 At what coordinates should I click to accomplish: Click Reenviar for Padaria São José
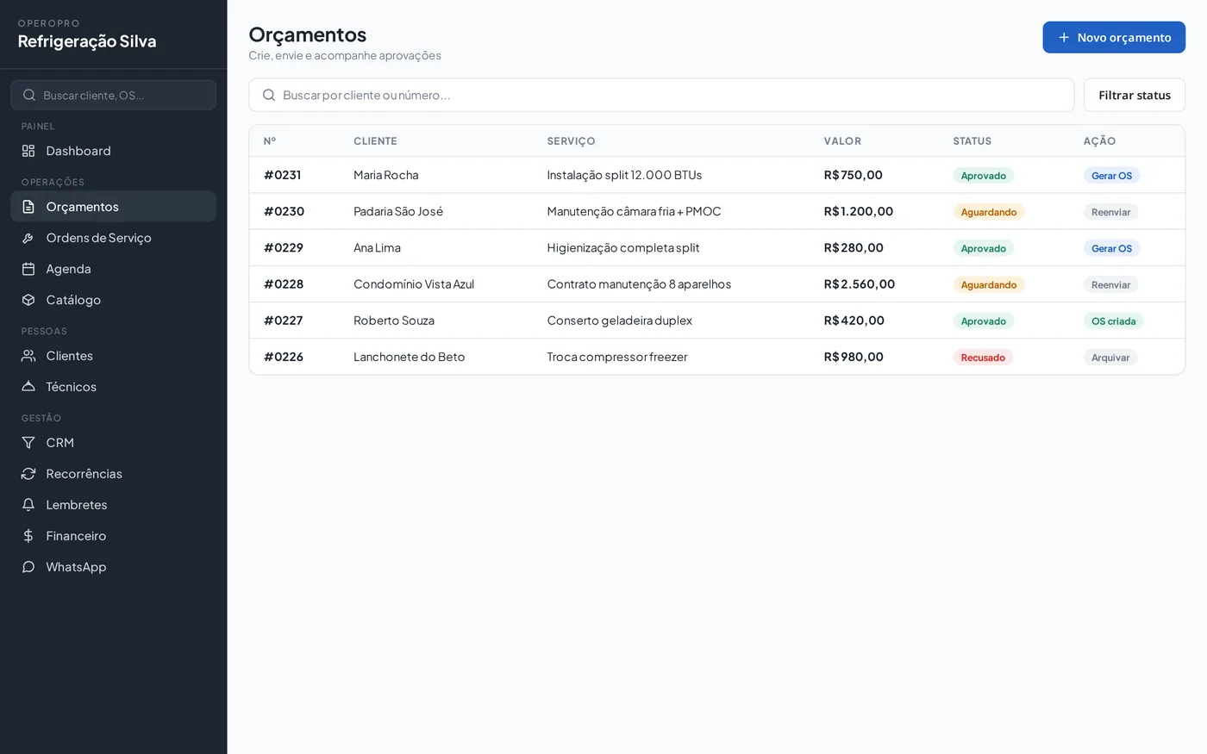(x=1110, y=212)
